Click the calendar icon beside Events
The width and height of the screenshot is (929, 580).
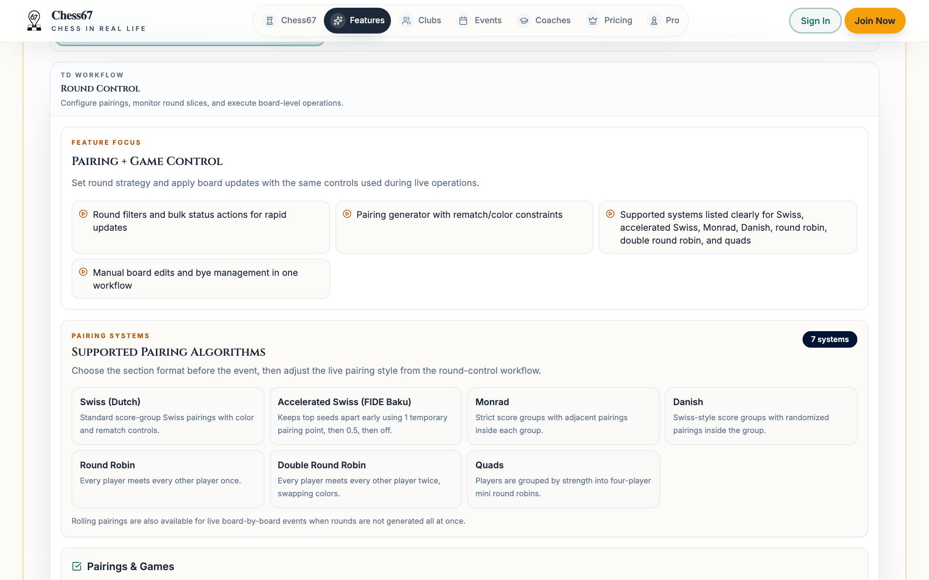point(463,21)
